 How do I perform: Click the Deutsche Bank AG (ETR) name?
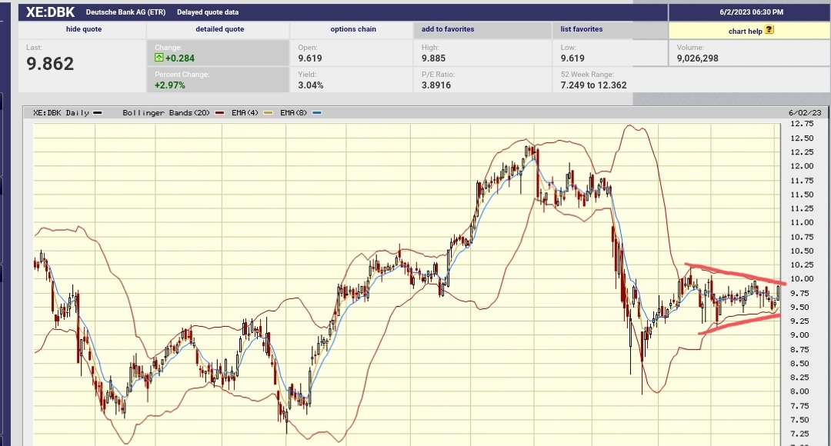(x=125, y=12)
